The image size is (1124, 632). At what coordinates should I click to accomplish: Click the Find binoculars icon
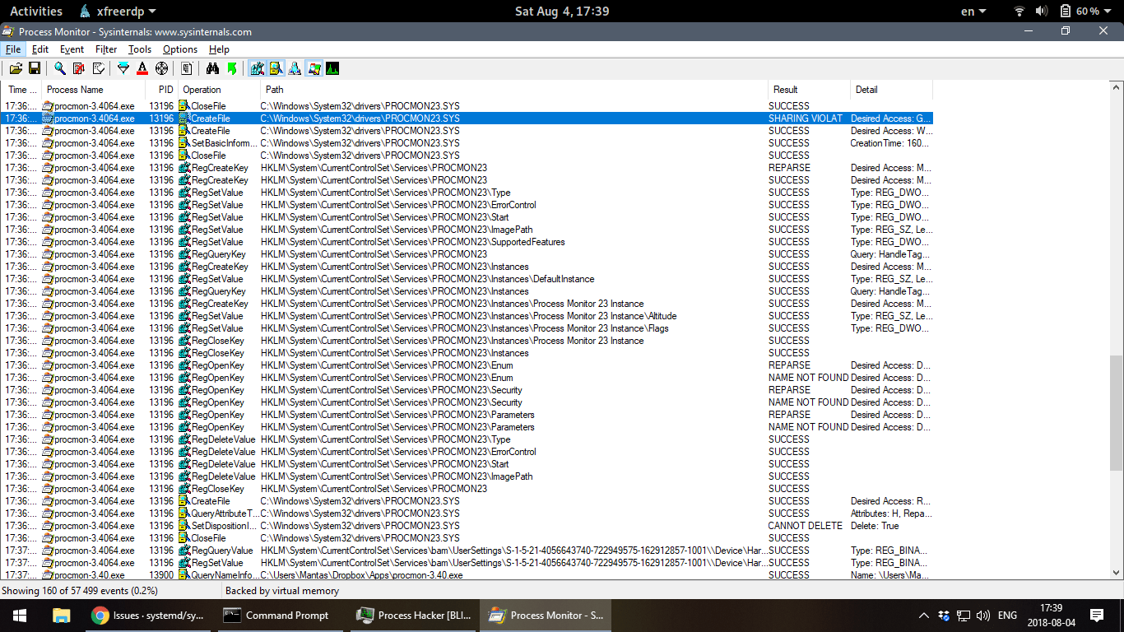214,68
